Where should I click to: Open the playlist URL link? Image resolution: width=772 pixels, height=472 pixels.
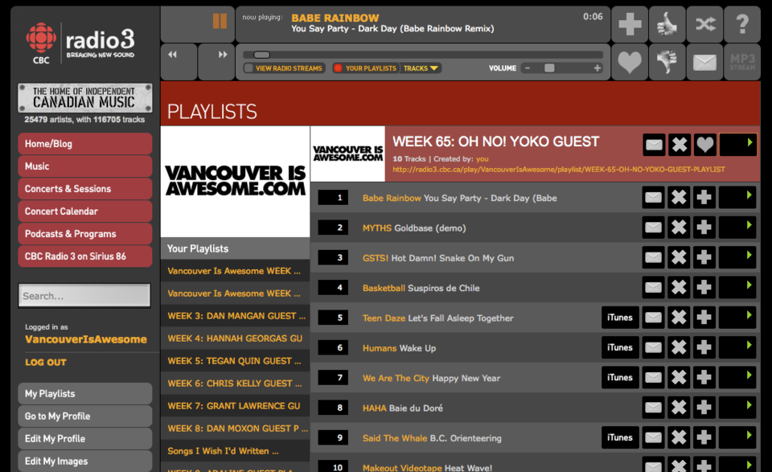tap(558, 170)
